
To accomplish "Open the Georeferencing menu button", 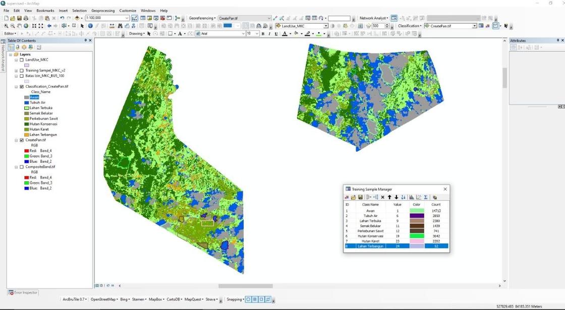I will (202, 18).
